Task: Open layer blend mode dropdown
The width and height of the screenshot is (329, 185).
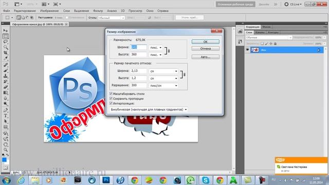Action: point(269,38)
